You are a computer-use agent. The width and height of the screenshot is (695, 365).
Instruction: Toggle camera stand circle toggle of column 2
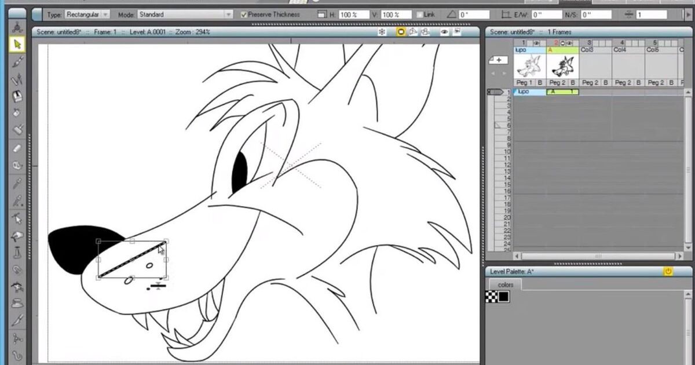pos(563,43)
